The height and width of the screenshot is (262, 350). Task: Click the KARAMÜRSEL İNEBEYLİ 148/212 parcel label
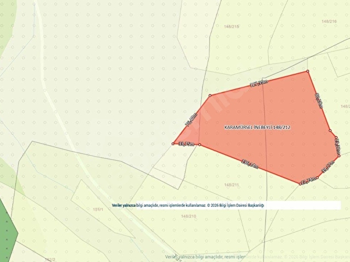point(258,127)
